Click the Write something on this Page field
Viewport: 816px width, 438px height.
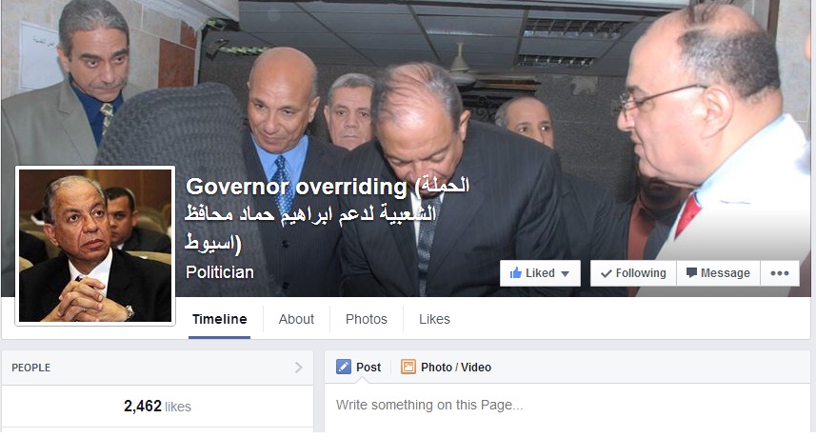567,406
